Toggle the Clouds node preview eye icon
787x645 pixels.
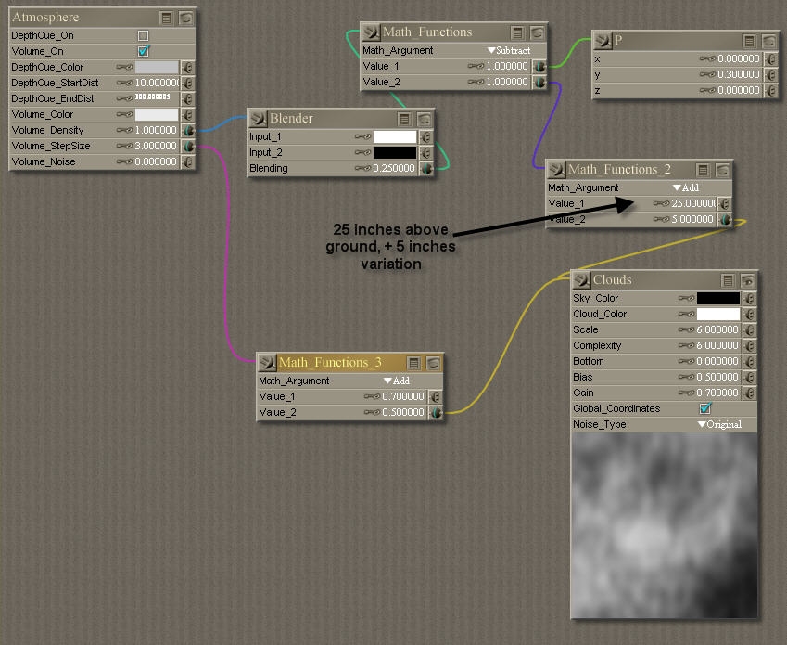(747, 280)
